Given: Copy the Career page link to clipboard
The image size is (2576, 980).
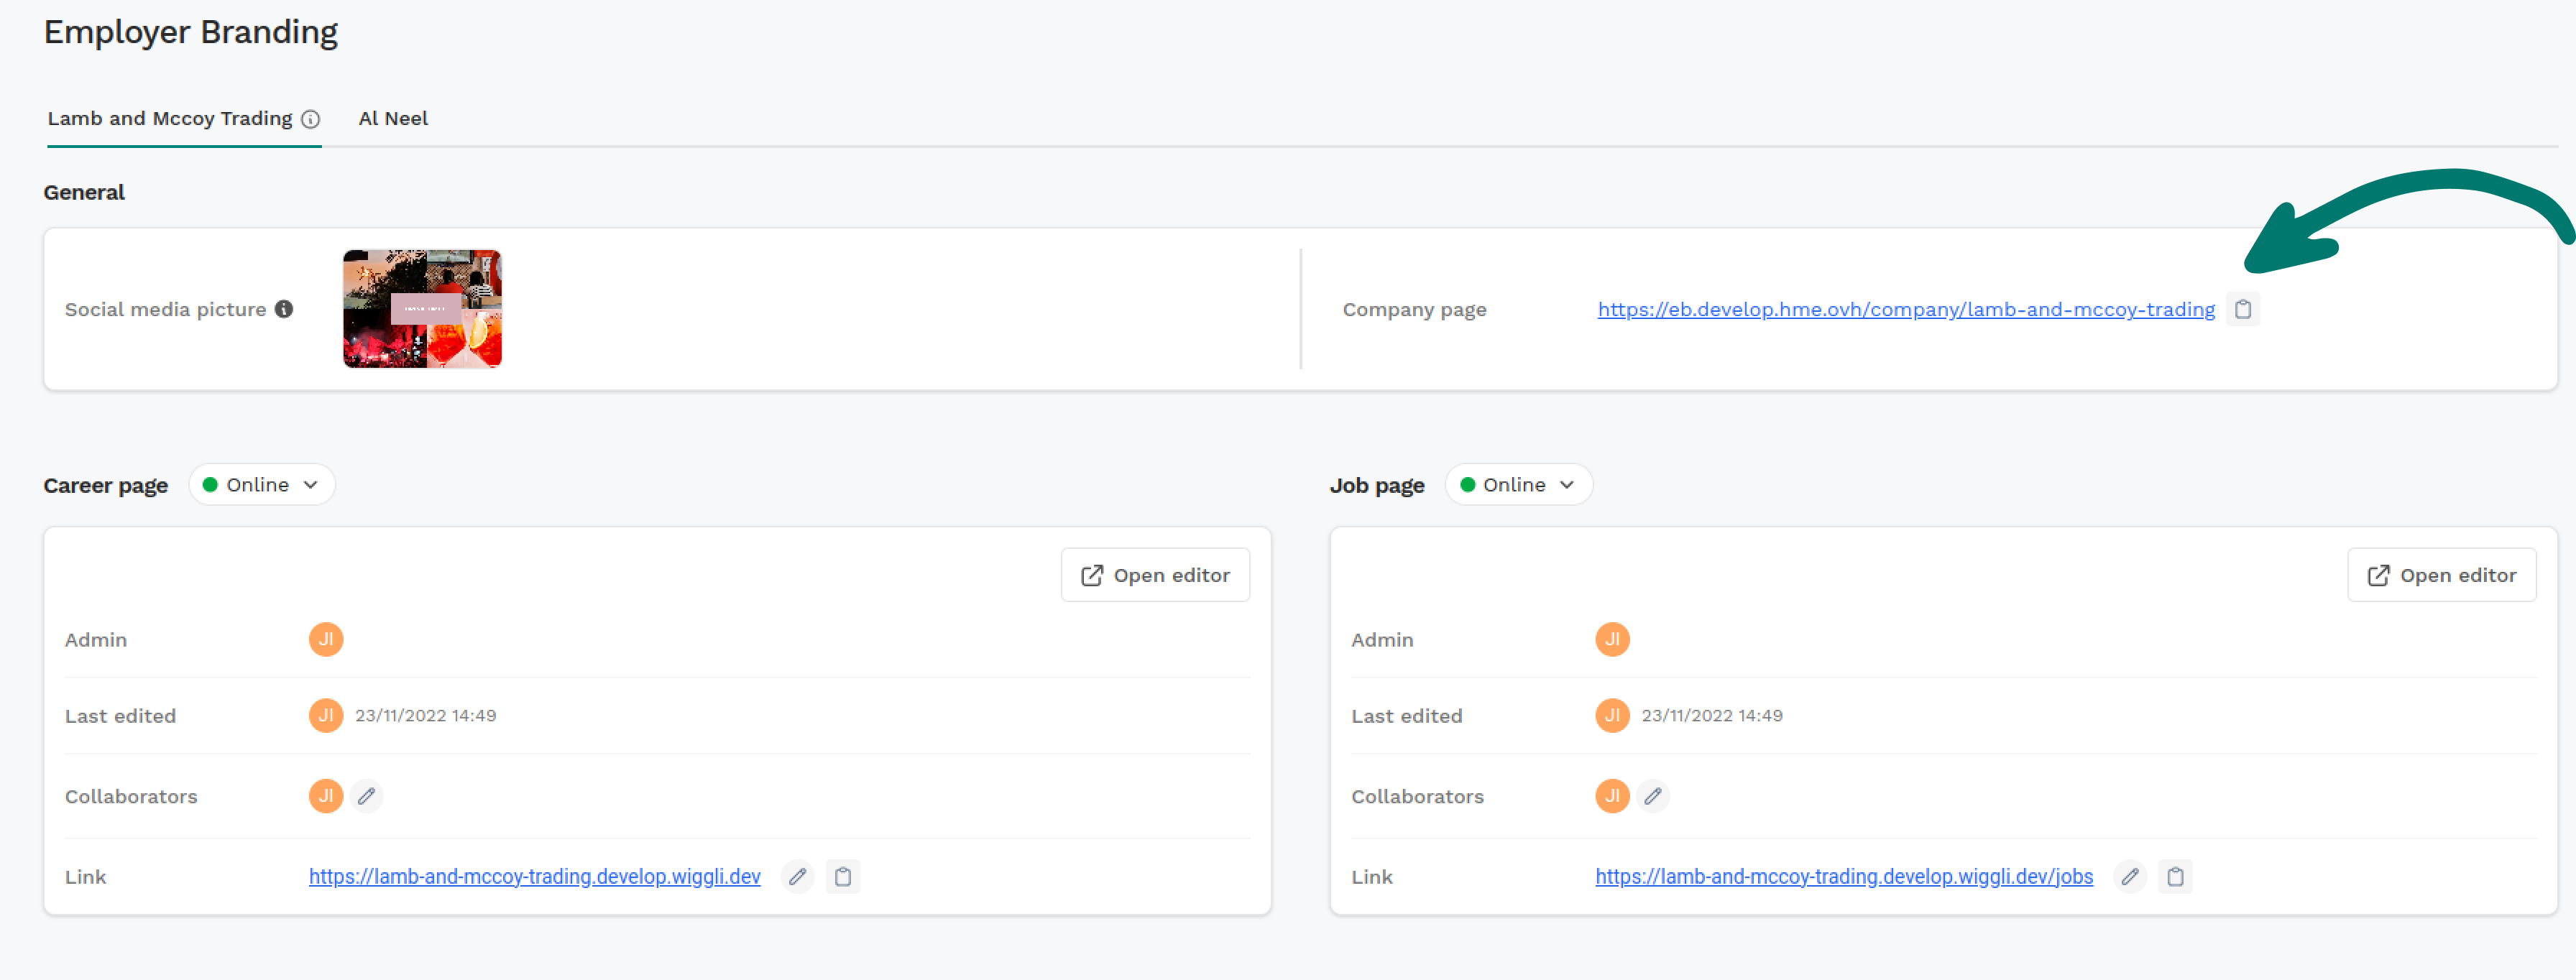Looking at the screenshot, I should pos(842,877).
